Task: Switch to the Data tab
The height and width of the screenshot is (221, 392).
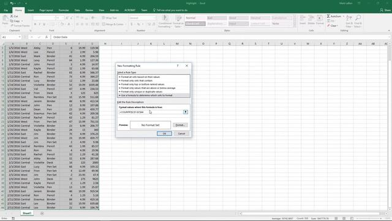Action: pos(77,10)
